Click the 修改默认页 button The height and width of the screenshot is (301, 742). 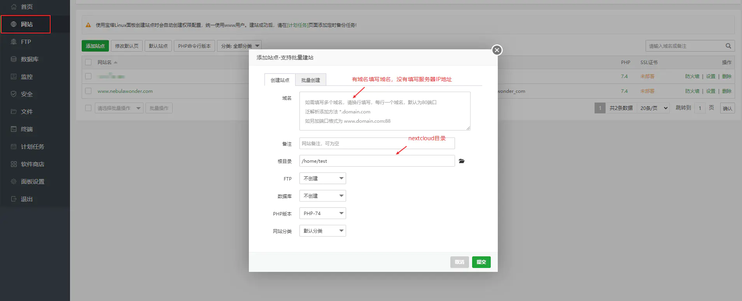point(127,46)
